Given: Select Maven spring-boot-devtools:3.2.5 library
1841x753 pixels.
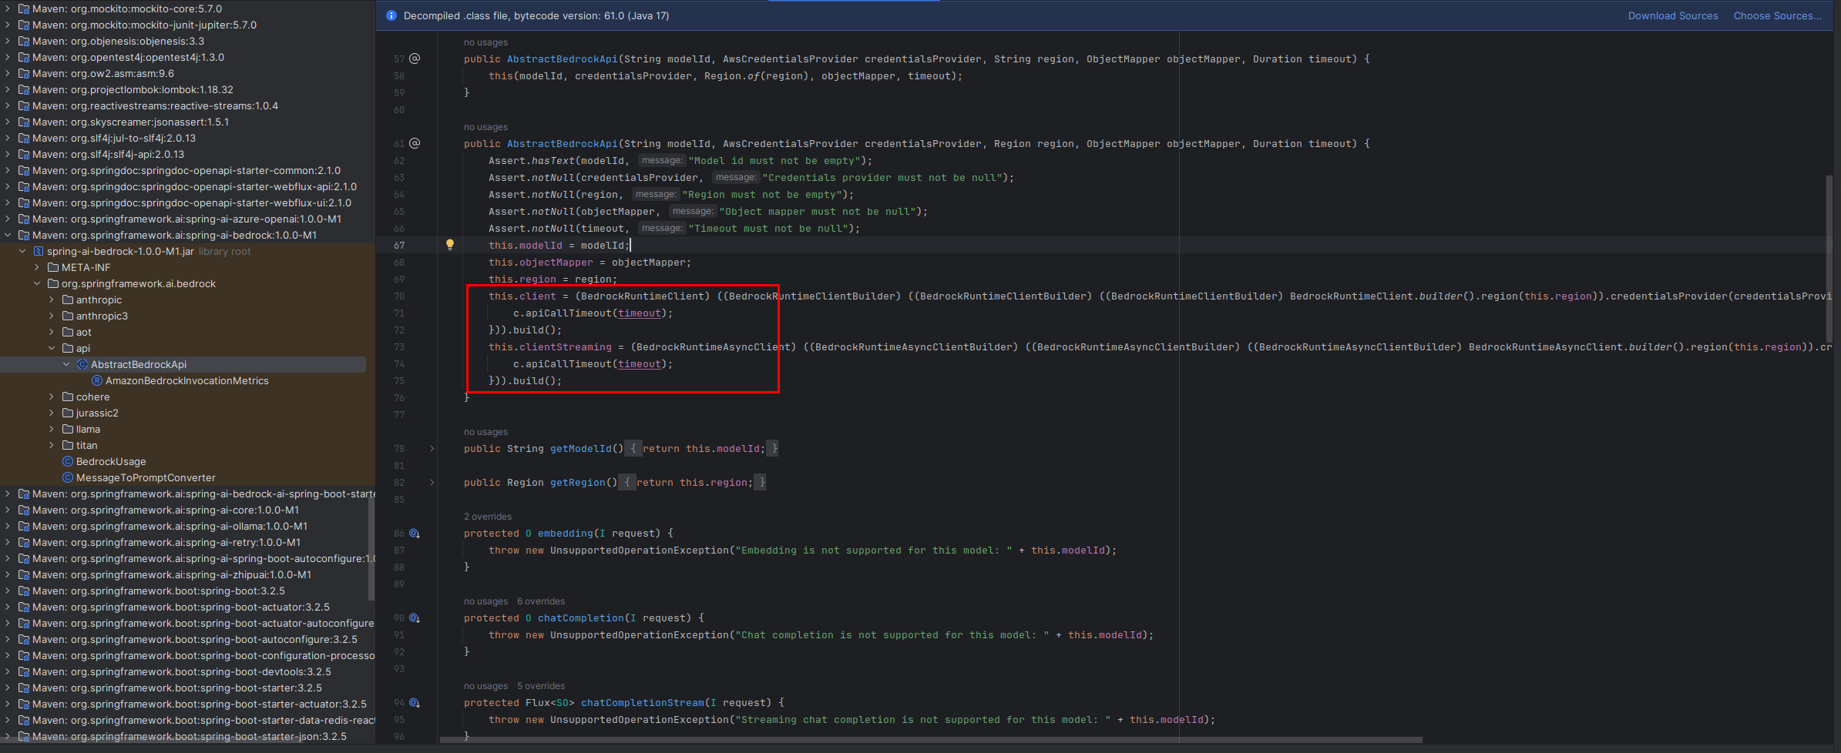Looking at the screenshot, I should pyautogui.click(x=182, y=671).
